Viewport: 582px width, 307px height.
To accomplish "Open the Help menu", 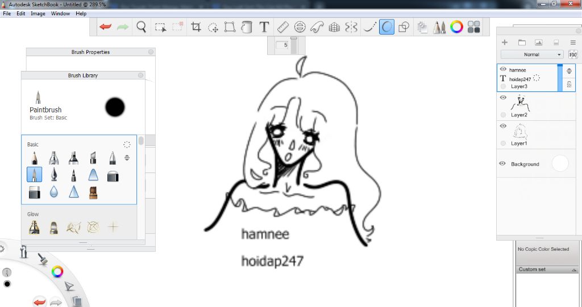I will click(81, 14).
